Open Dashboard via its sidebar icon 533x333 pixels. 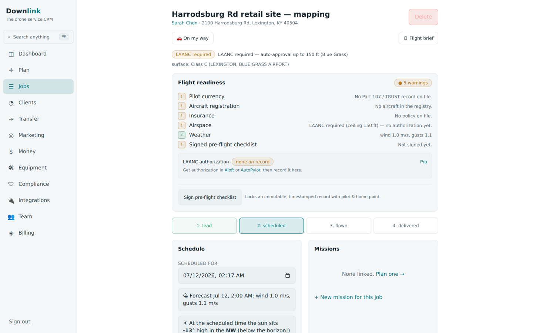tap(11, 54)
